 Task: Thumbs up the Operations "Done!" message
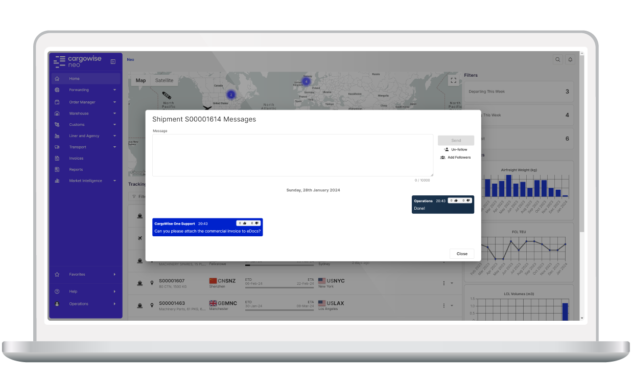pos(456,200)
